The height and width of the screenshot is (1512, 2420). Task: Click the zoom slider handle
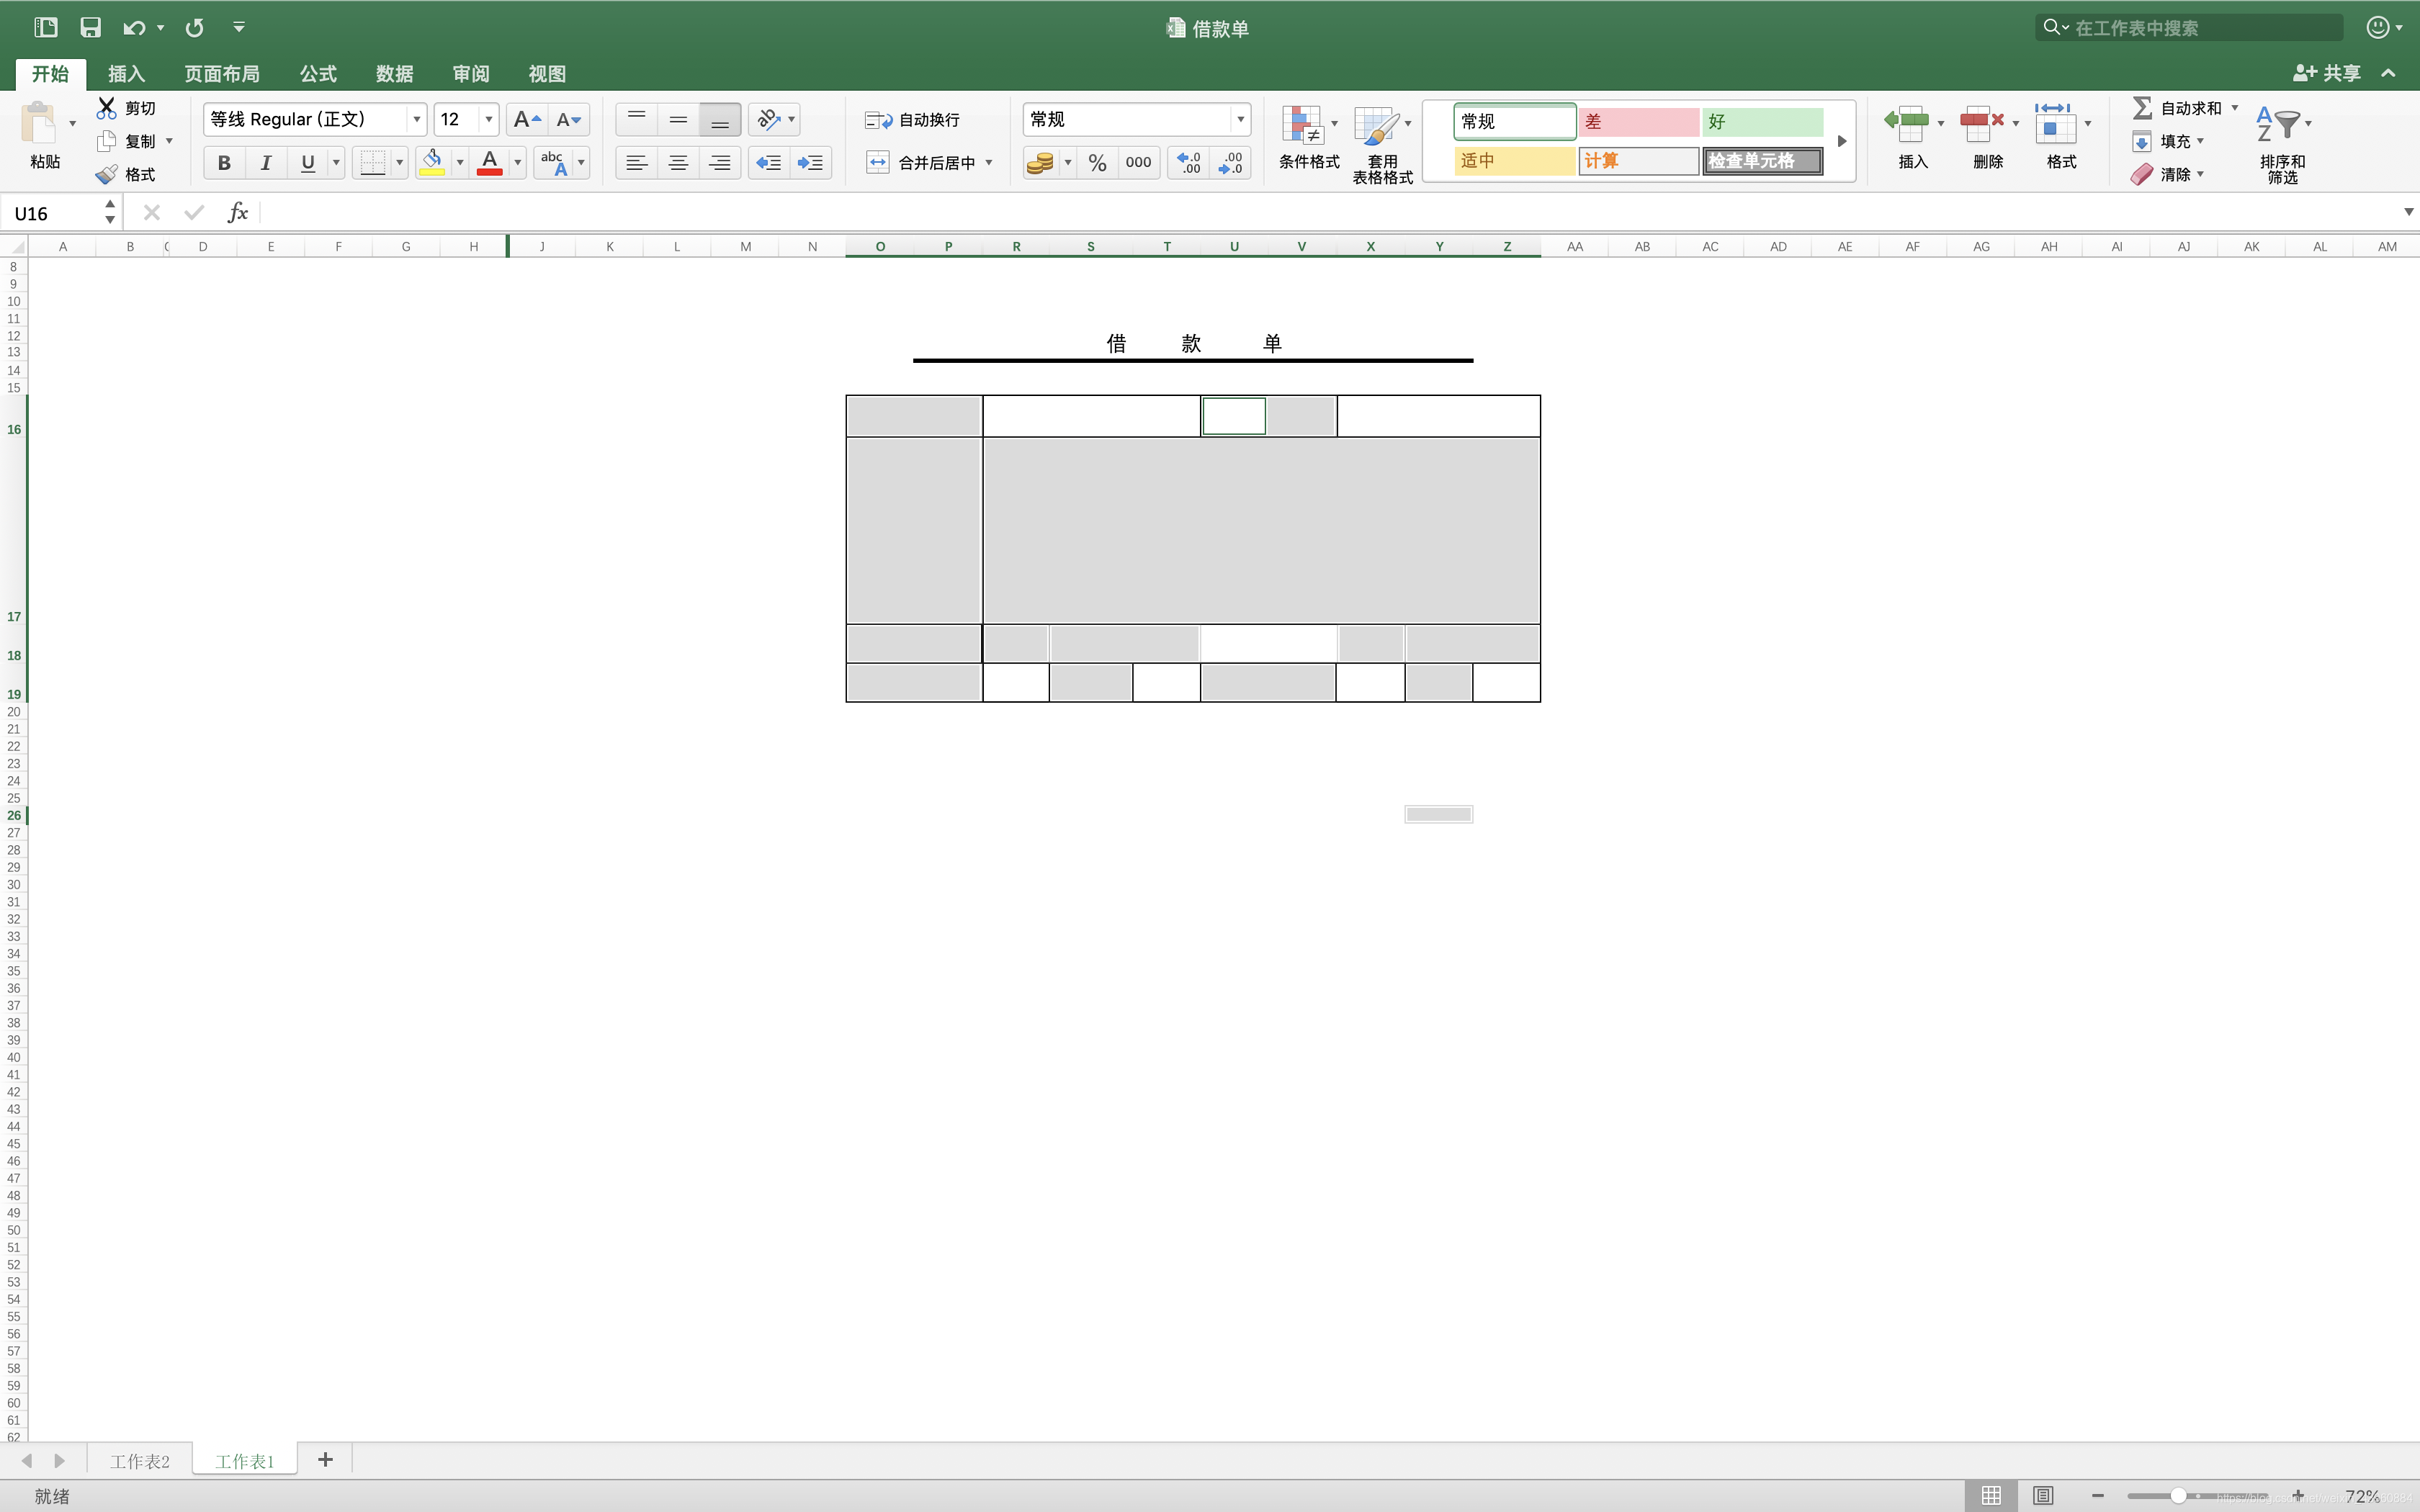(x=2177, y=1496)
